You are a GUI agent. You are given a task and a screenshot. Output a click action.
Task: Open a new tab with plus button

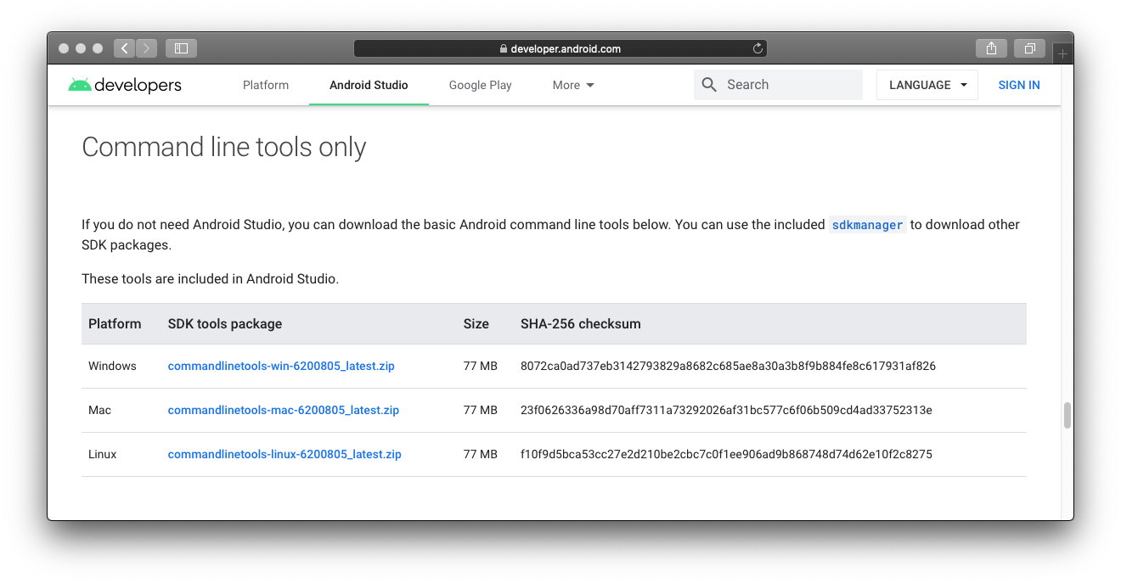1062,53
